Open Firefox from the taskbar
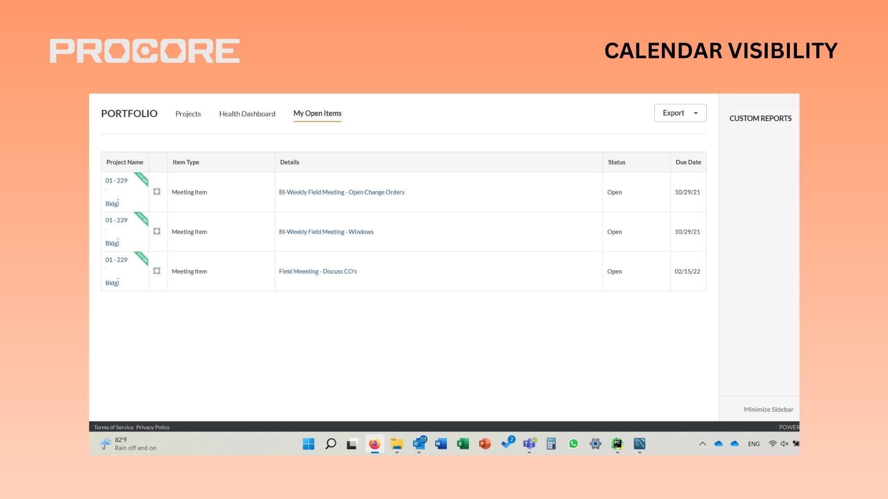 [375, 444]
